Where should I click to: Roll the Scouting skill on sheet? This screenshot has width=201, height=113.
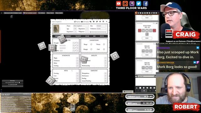tap(56, 73)
